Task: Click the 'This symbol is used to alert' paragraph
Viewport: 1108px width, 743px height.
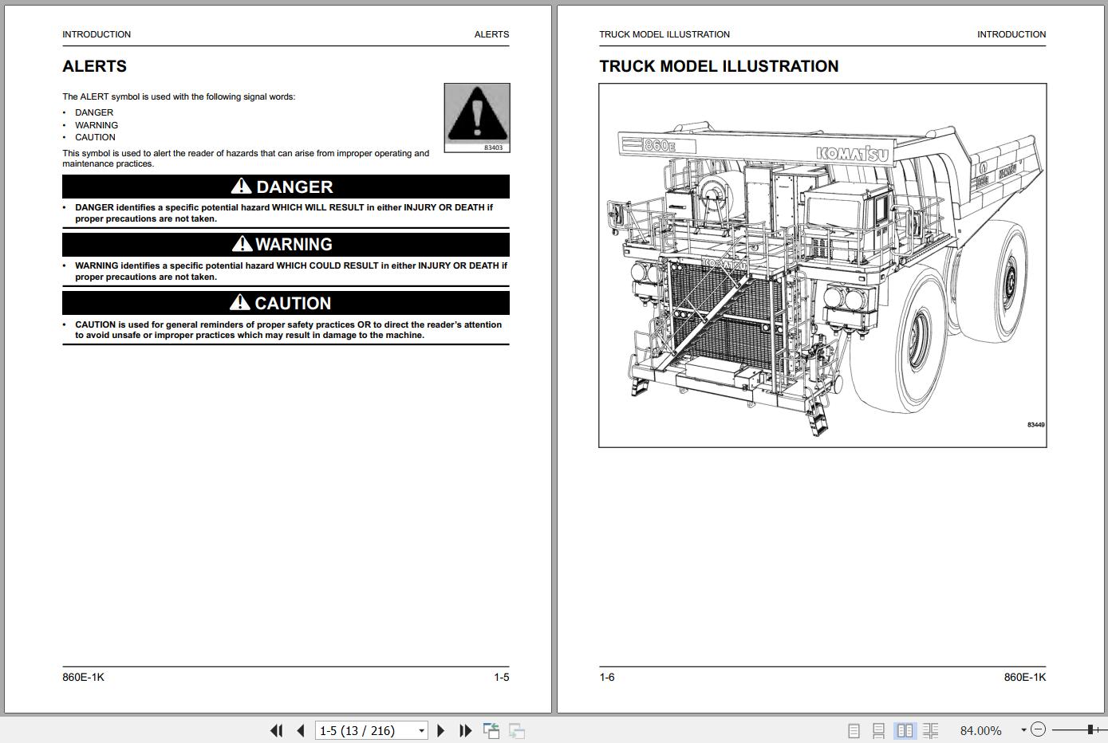Action: tap(246, 159)
